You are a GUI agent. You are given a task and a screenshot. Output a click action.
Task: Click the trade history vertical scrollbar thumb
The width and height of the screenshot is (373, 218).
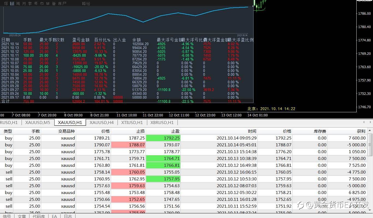(x=370, y=144)
